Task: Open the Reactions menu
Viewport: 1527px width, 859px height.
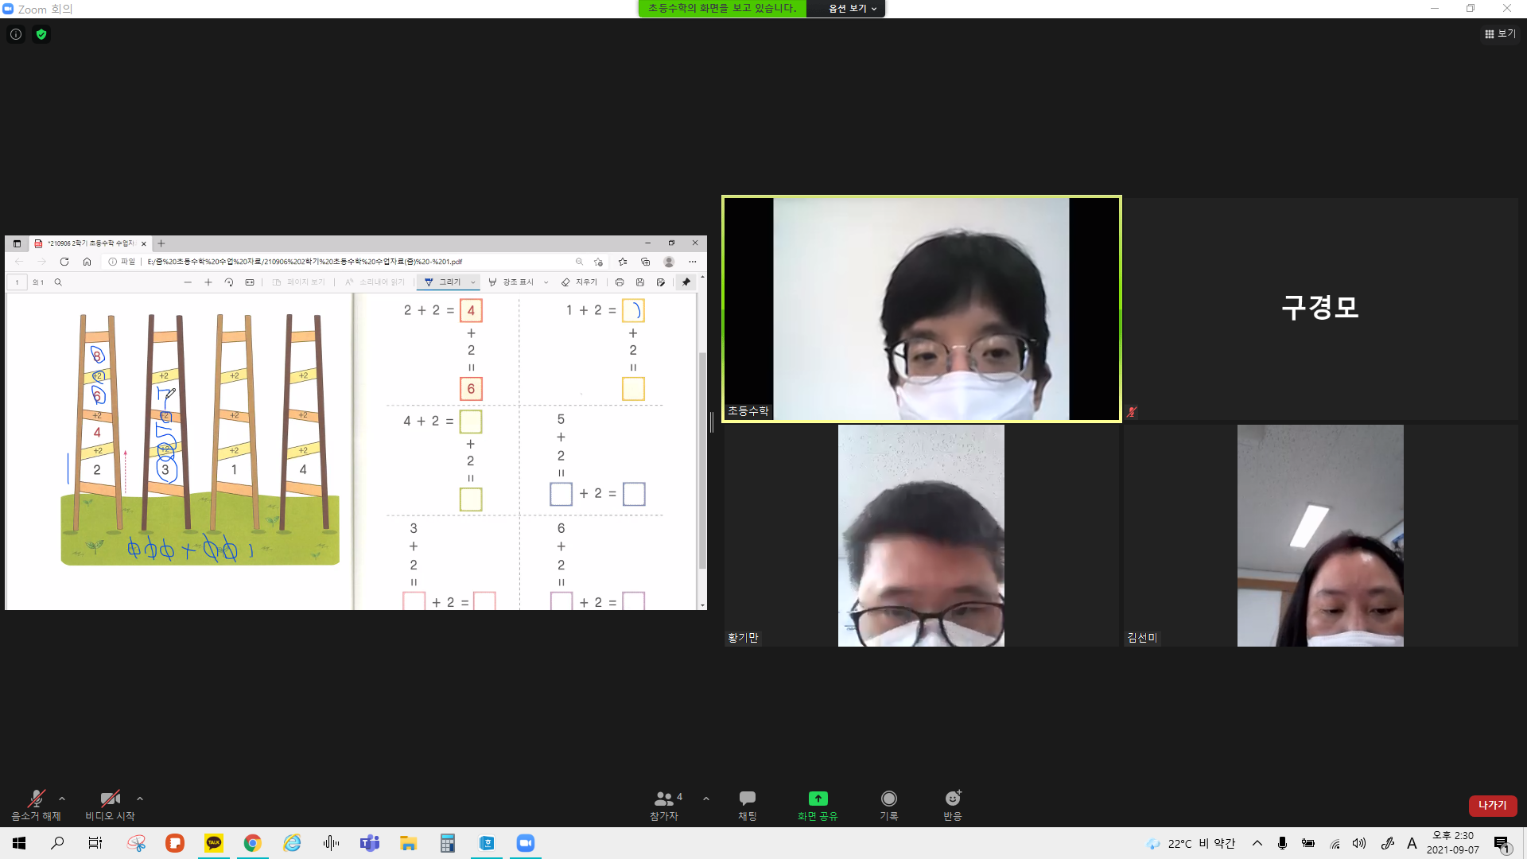Action: [953, 805]
